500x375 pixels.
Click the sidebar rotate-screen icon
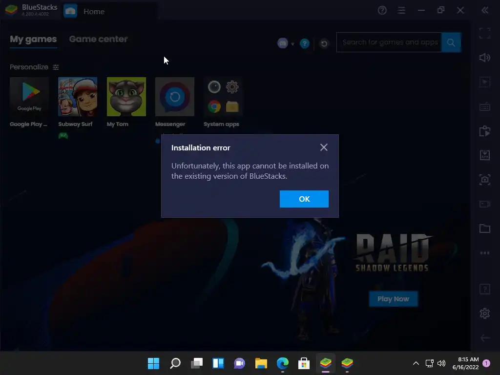[485, 131]
